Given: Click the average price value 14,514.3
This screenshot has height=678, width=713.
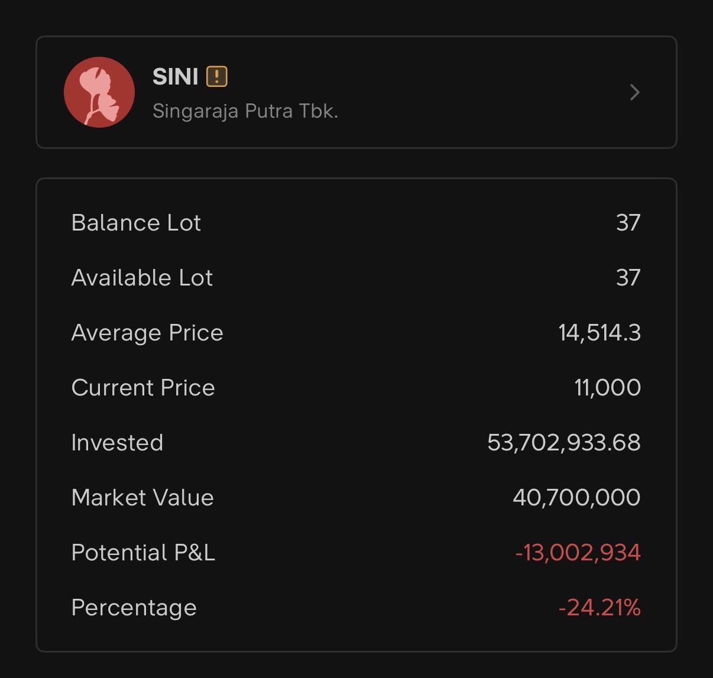Looking at the screenshot, I should [599, 333].
